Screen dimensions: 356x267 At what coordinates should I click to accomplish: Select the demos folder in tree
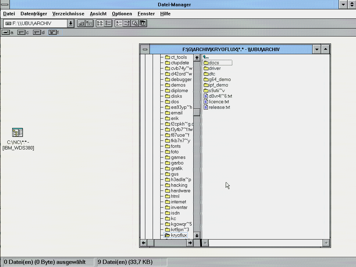pos(175,85)
